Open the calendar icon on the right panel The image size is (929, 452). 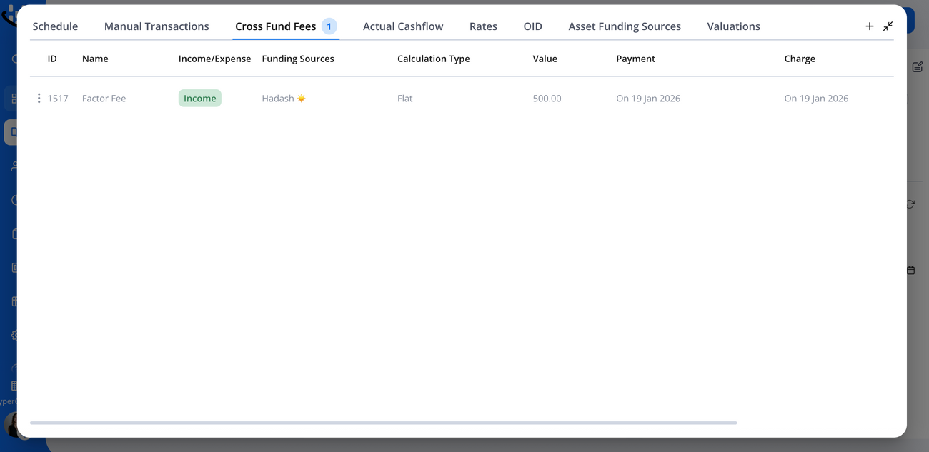pos(910,270)
